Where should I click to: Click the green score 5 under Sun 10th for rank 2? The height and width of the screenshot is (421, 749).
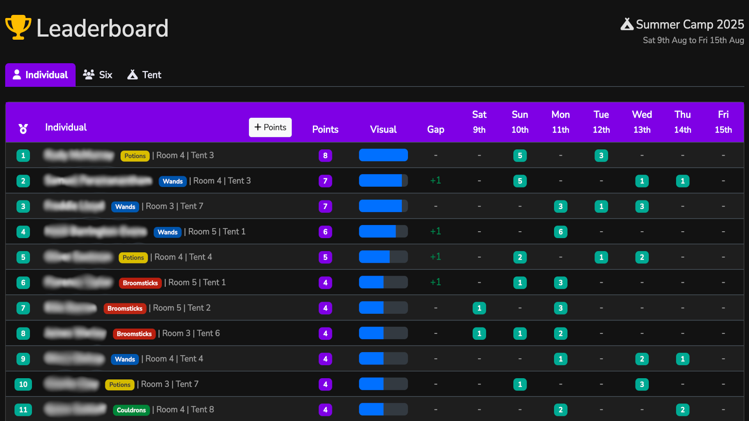click(x=520, y=181)
